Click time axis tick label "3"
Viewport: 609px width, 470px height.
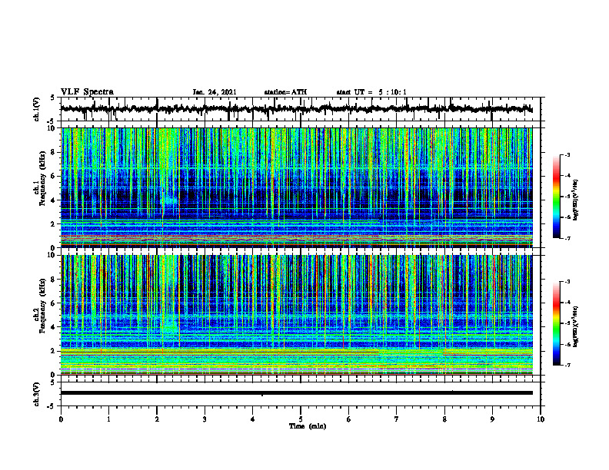point(205,419)
